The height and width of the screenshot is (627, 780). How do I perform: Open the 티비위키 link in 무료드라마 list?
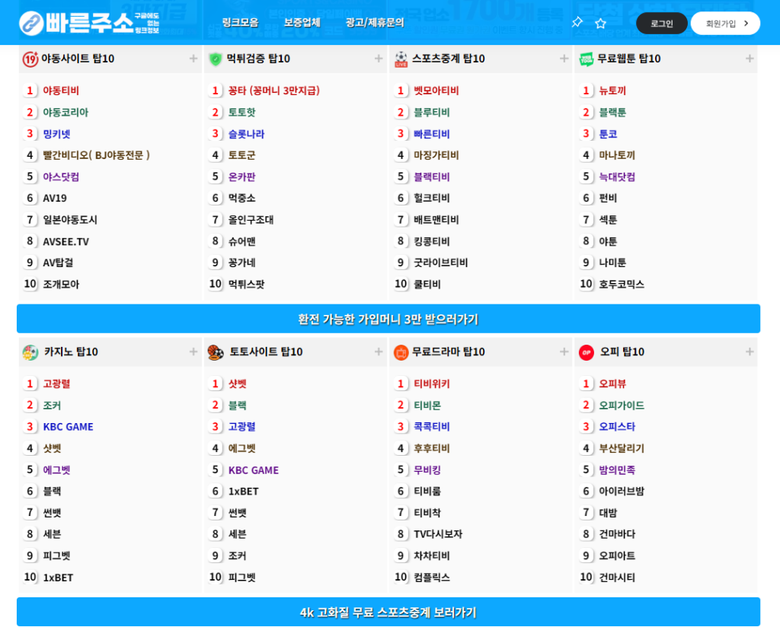click(431, 384)
